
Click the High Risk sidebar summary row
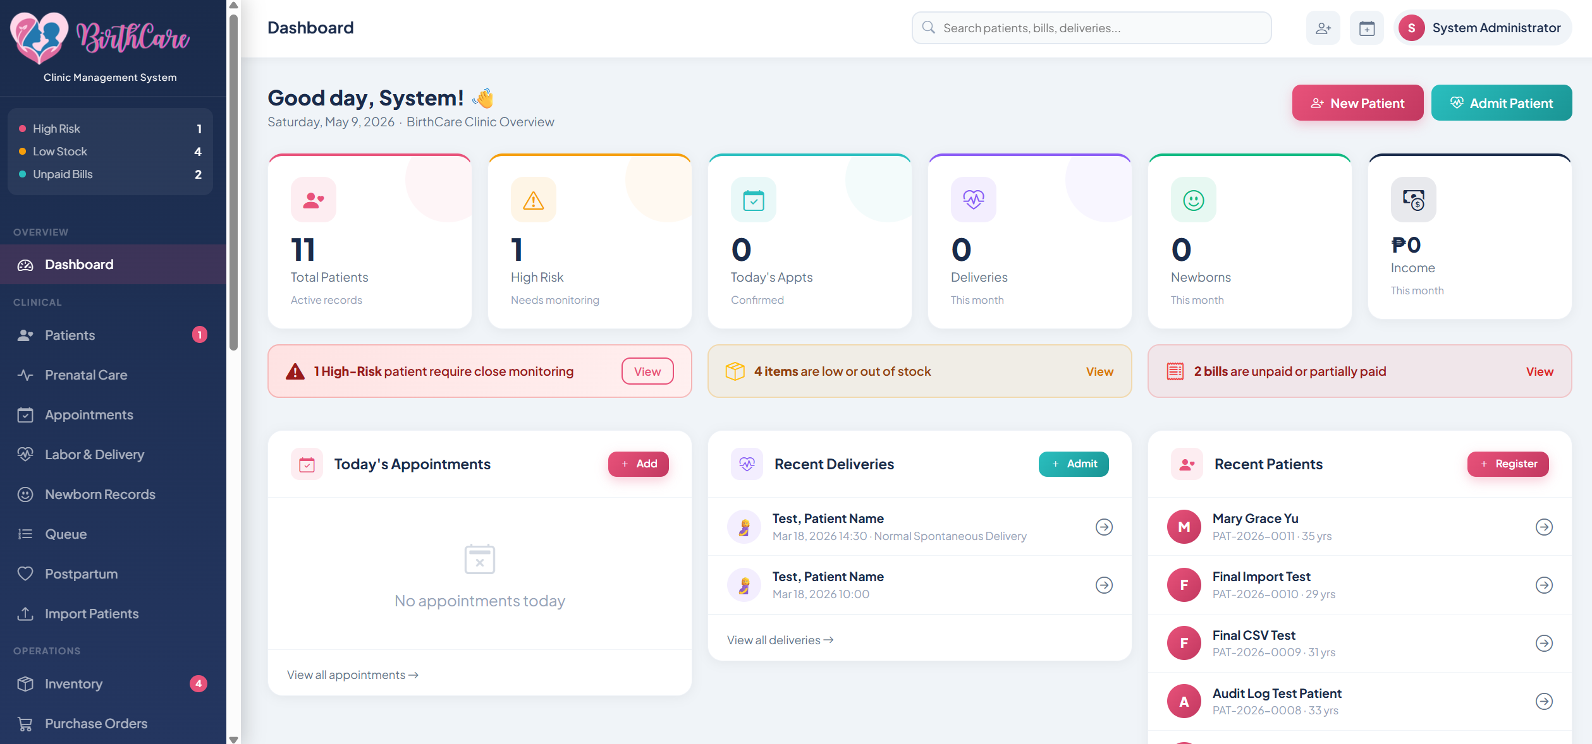click(x=110, y=129)
